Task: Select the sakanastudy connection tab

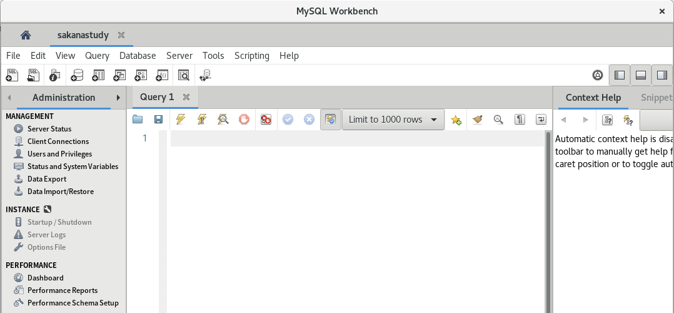Action: coord(83,35)
